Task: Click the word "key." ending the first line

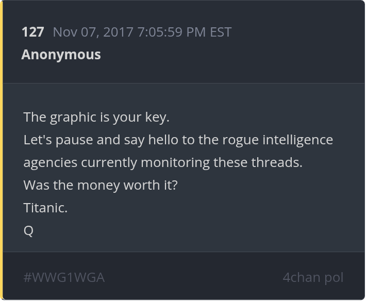Action: pos(158,117)
